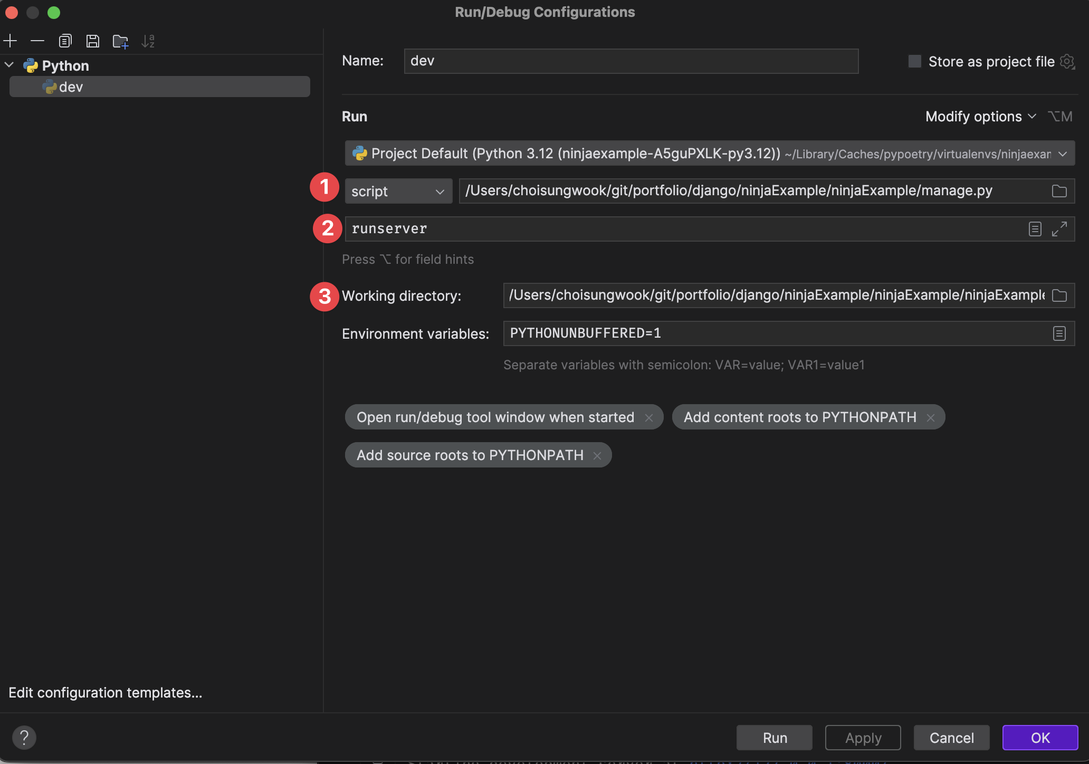Expand the runserver parameters field
The width and height of the screenshot is (1089, 764).
(1059, 229)
